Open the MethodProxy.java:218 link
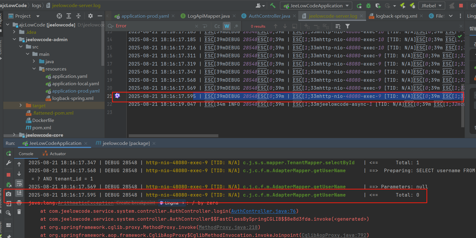Image resolution: width=476 pixels, height=238 pixels. tap(228, 227)
